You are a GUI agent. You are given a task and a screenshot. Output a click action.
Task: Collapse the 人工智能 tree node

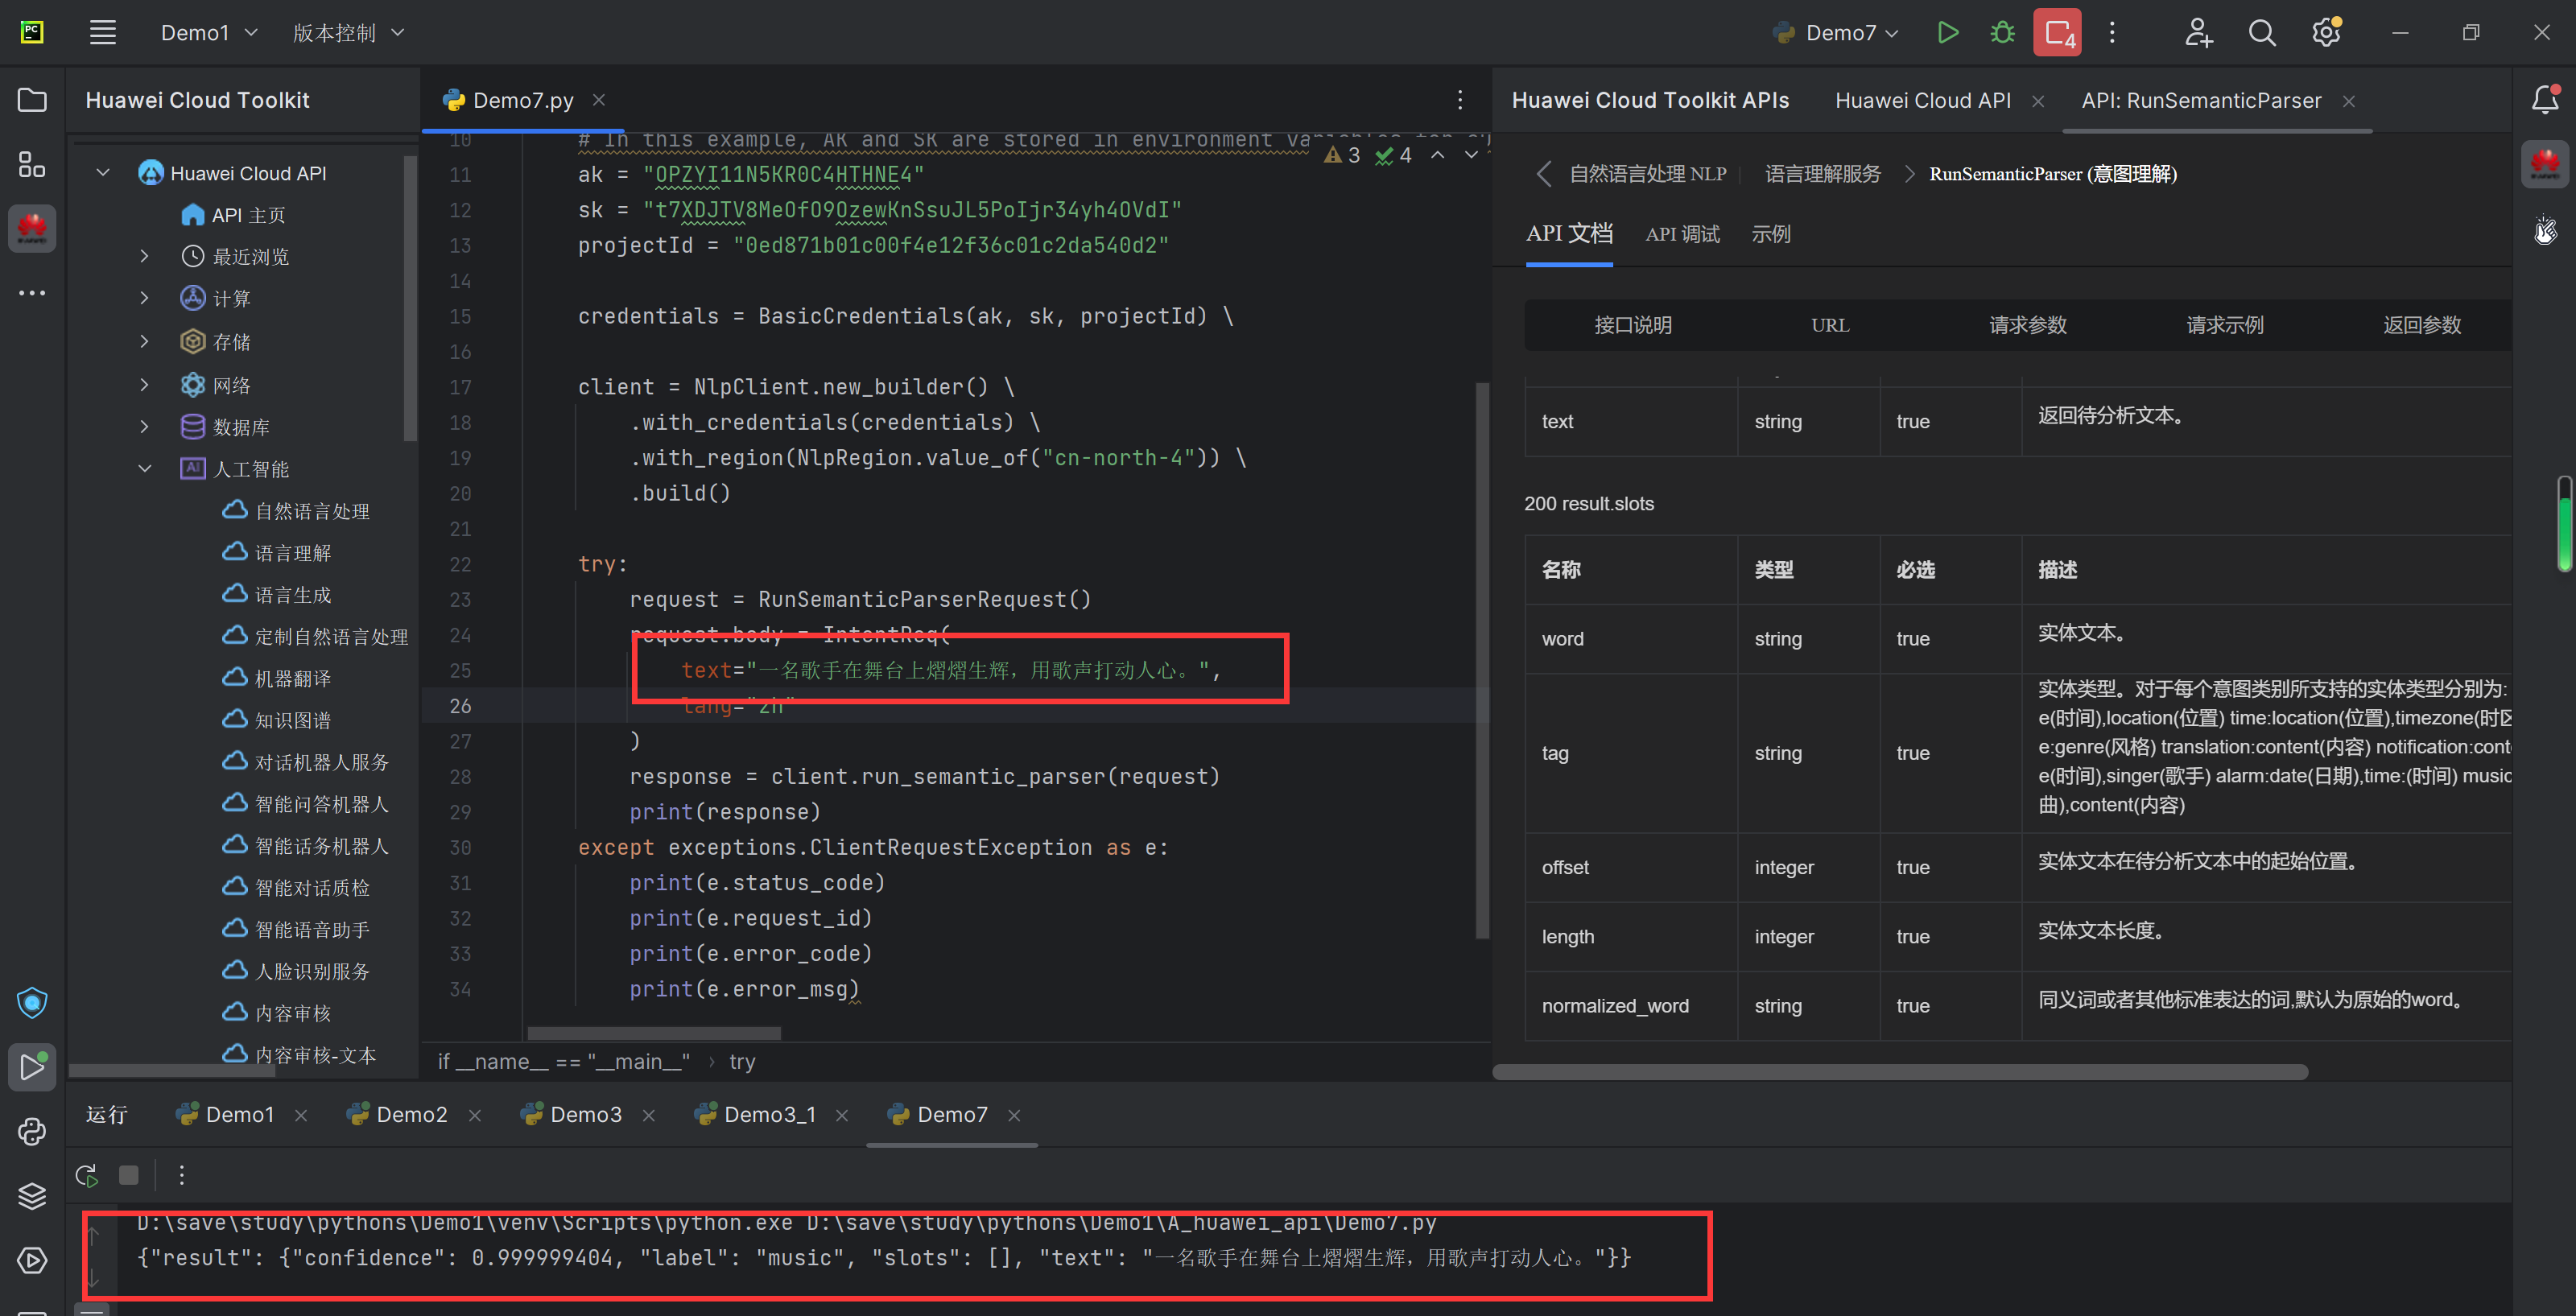tap(145, 469)
